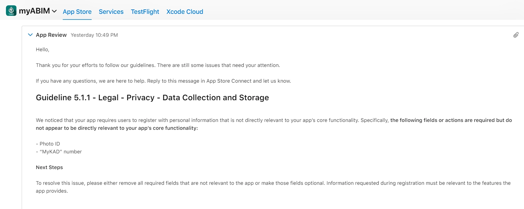Click the App Review sender label

point(51,35)
